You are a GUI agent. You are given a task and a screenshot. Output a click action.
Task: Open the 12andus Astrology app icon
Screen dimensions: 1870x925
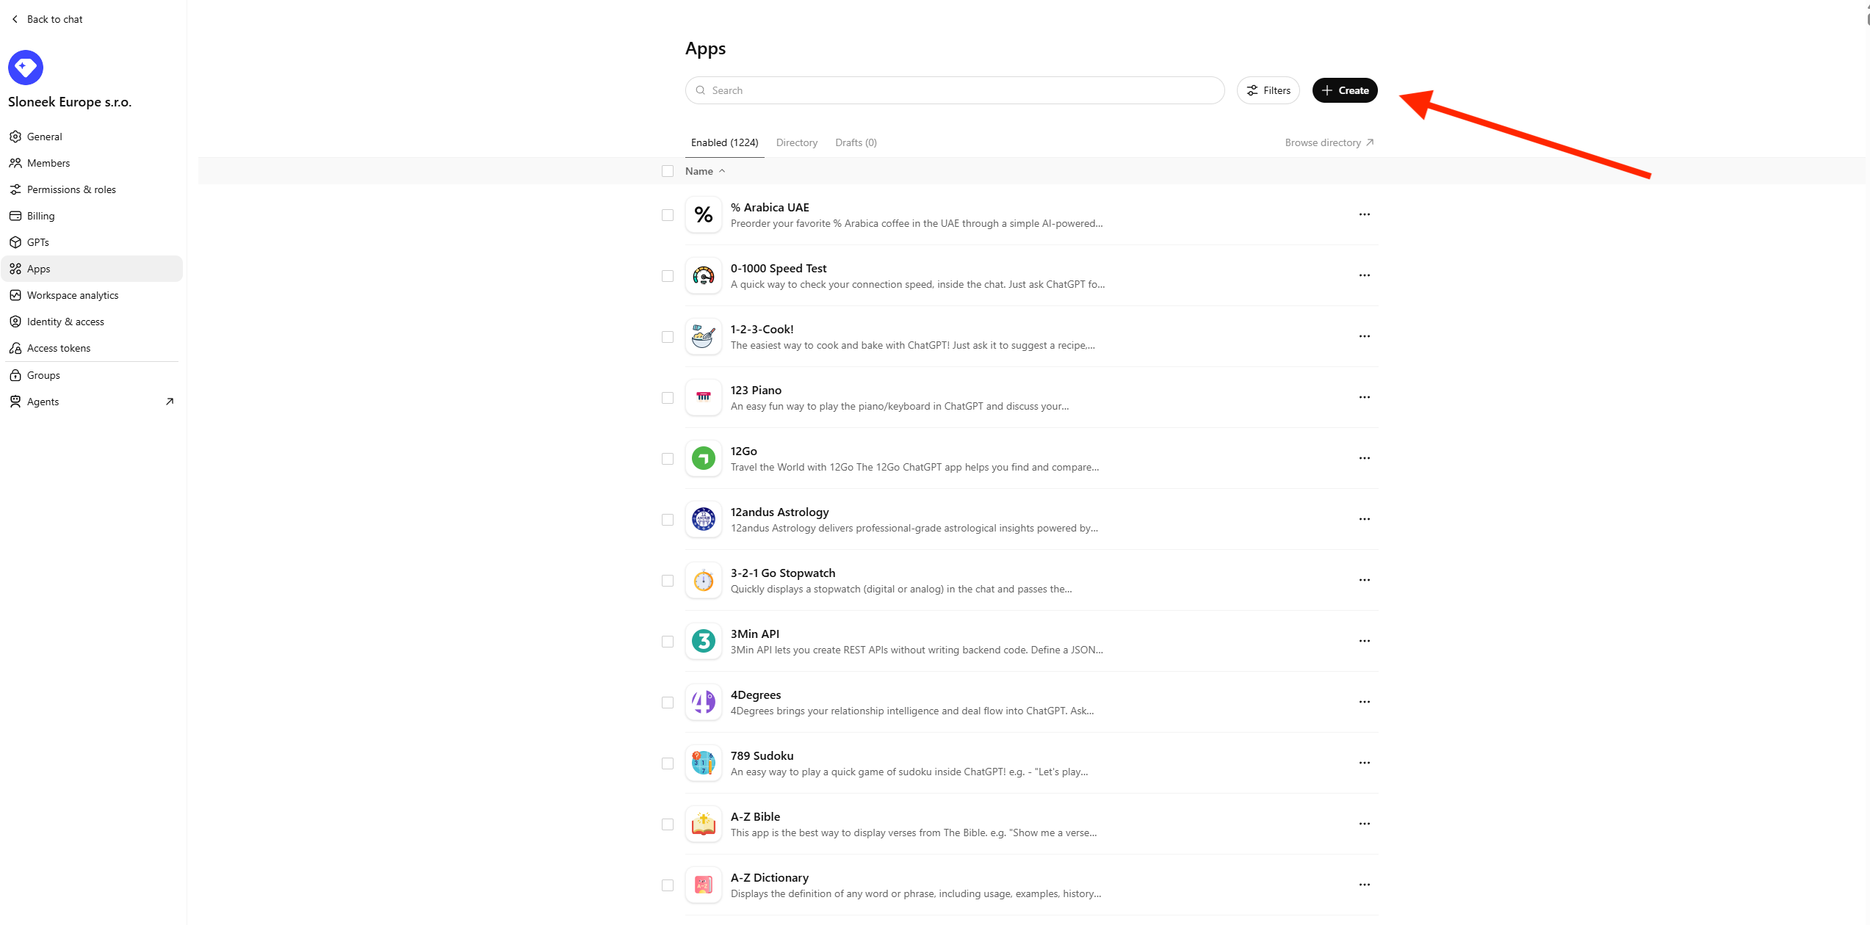[704, 520]
